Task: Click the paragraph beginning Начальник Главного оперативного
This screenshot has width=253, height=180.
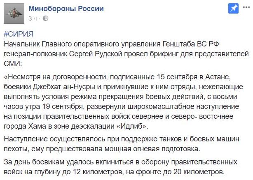Action: 126,54
